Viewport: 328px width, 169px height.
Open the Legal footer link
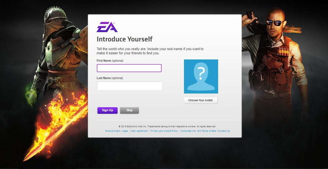pos(125,131)
